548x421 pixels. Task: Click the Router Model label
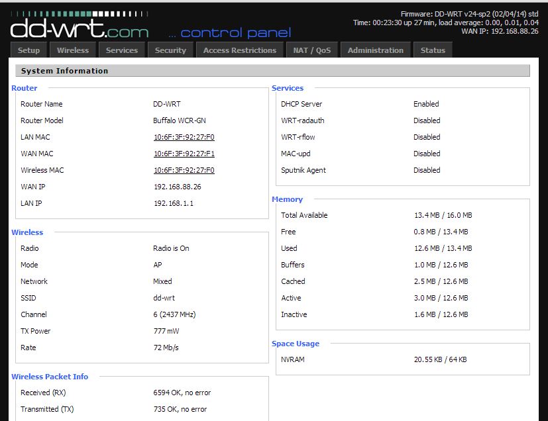tap(42, 120)
